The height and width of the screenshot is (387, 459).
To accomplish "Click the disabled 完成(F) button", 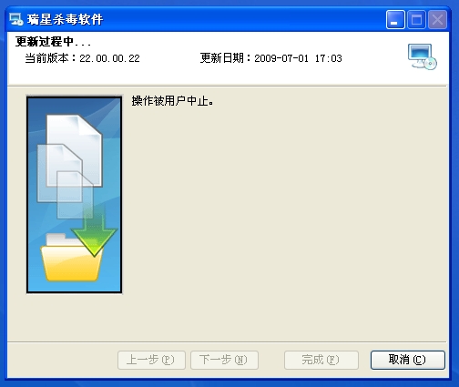I will (321, 360).
